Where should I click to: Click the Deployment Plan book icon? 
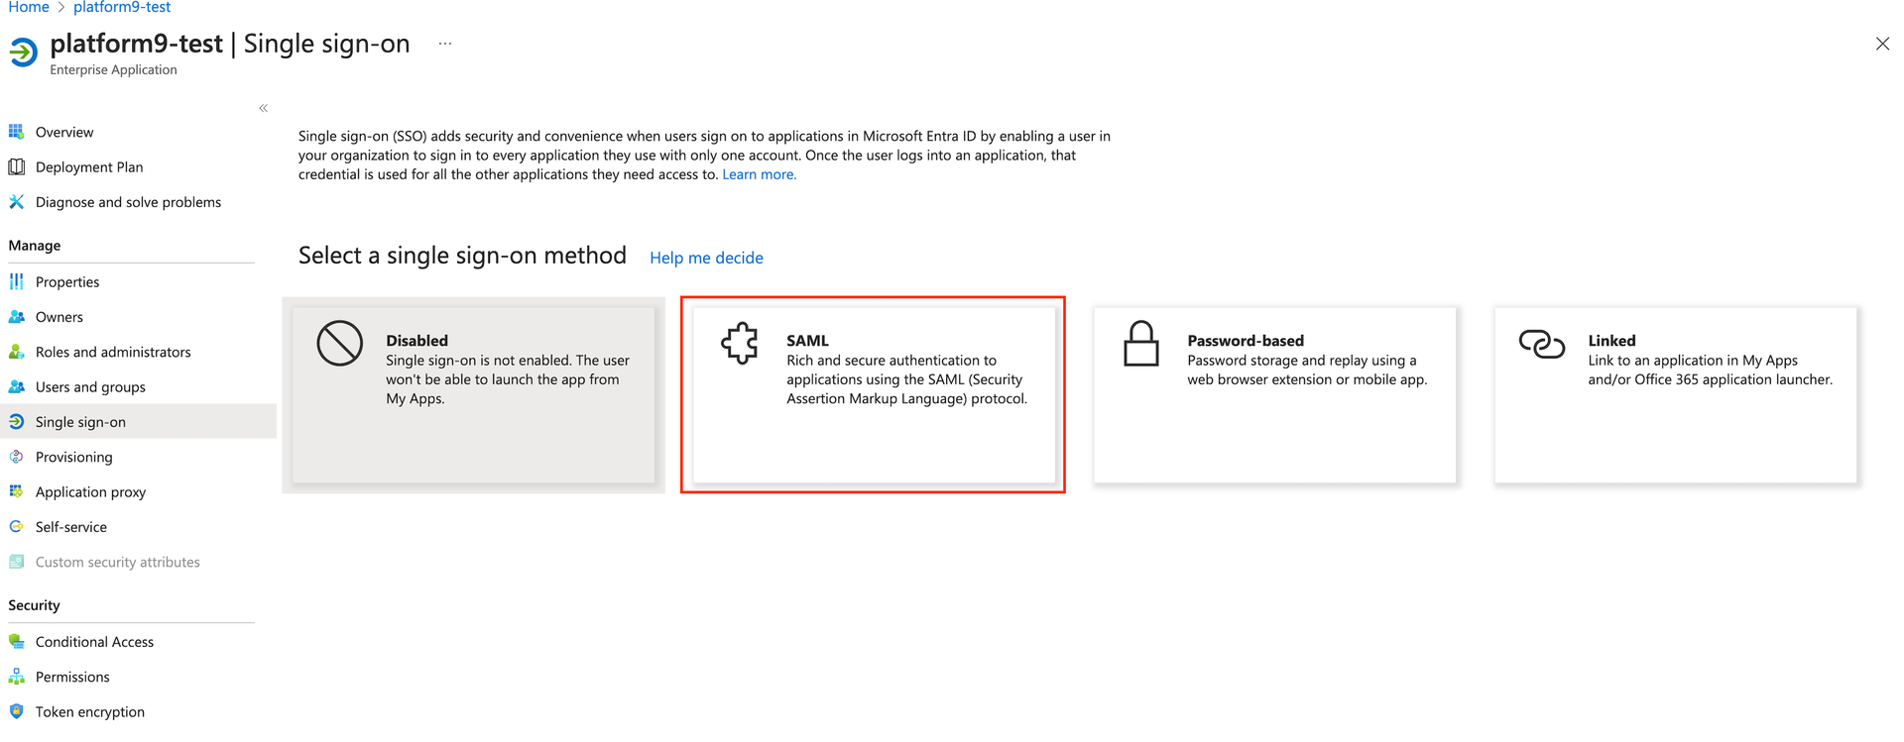click(16, 166)
